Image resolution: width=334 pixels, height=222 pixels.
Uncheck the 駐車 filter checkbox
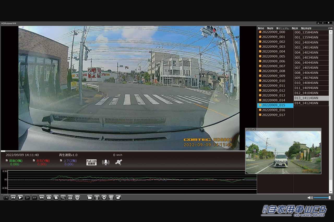point(293,28)
